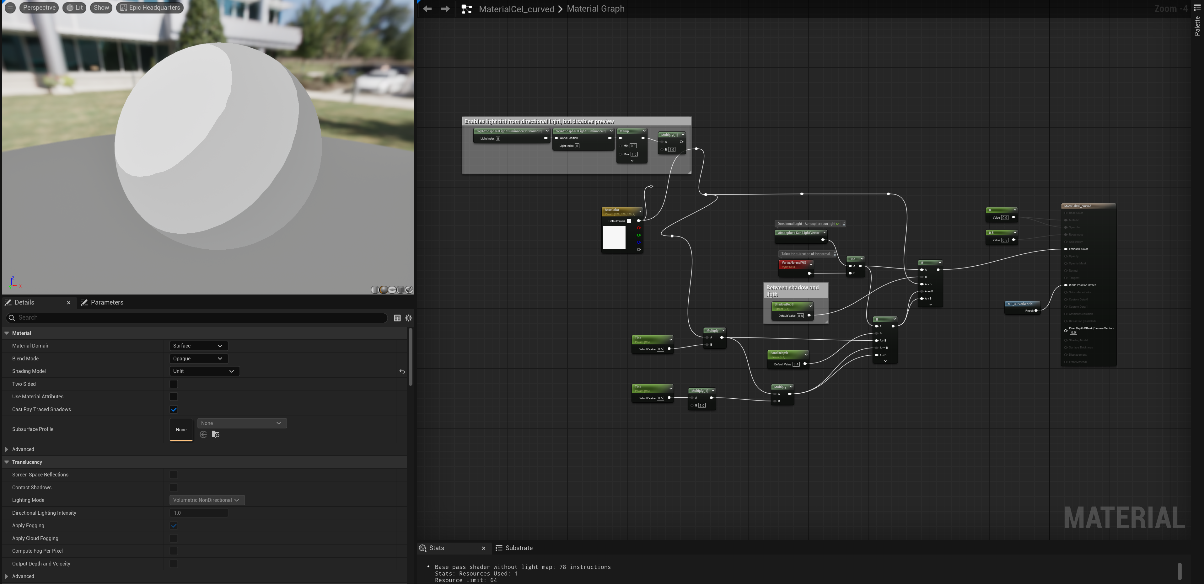The image size is (1204, 584).
Task: Disable Cast Ray Traced Shadows
Action: coord(173,409)
